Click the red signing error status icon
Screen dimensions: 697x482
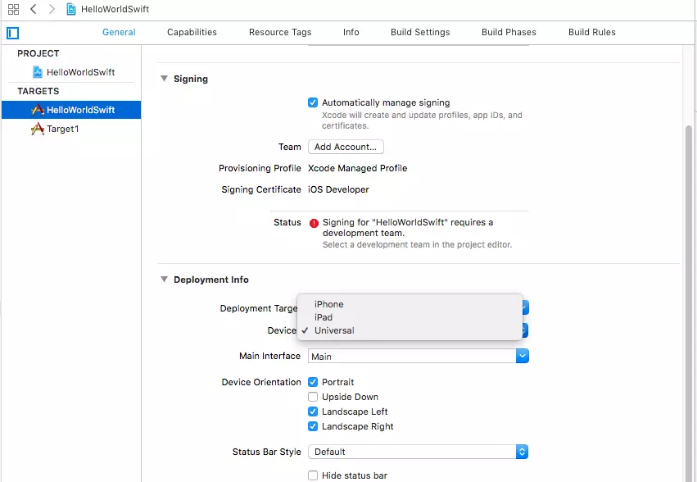tap(314, 223)
